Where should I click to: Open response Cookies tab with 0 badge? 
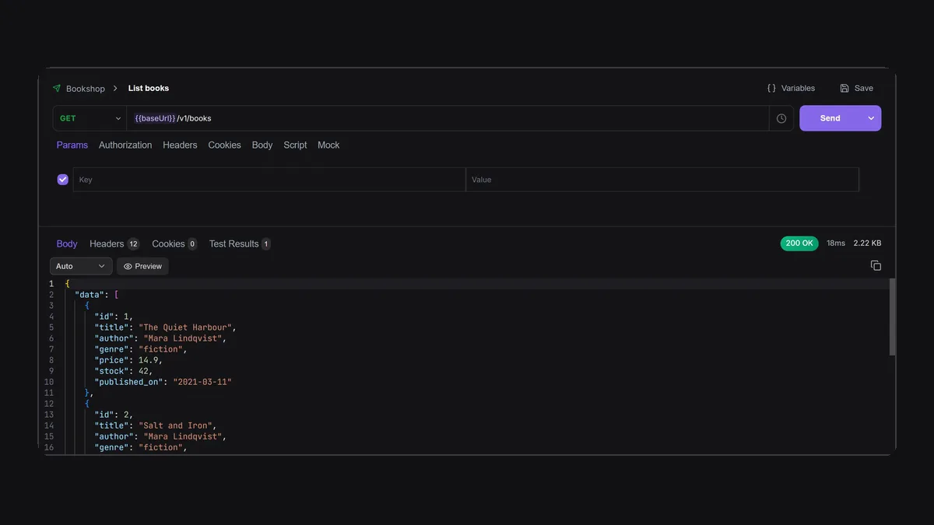click(174, 243)
